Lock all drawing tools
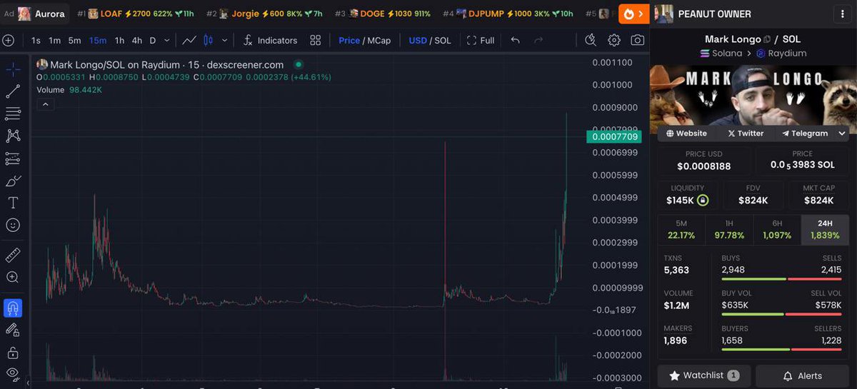 (x=13, y=353)
